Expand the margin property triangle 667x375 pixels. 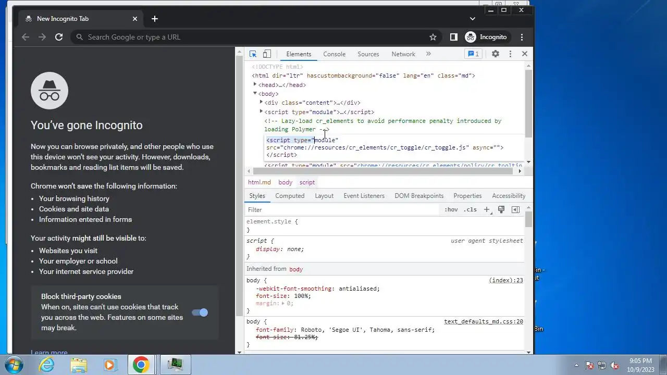[283, 303]
